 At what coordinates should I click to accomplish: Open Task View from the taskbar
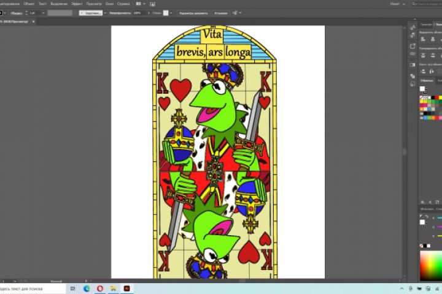click(x=72, y=288)
